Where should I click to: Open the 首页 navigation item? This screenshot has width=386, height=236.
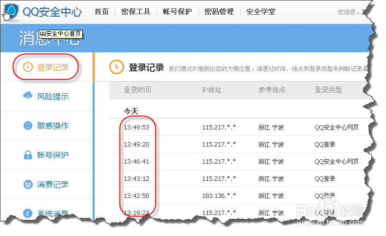click(x=101, y=12)
